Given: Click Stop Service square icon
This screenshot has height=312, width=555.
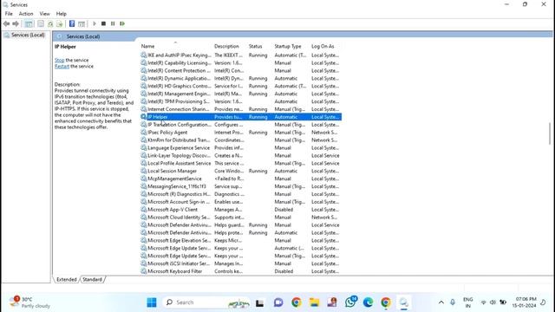Looking at the screenshot, I should click(103, 23).
